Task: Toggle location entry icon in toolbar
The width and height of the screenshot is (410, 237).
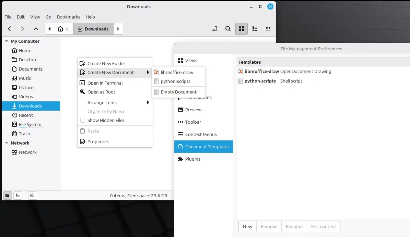Action: pos(215,29)
